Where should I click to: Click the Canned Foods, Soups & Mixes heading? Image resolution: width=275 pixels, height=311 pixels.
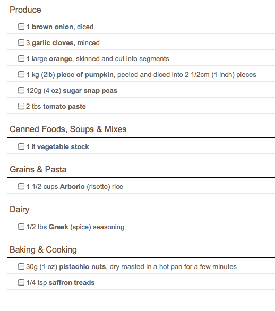[68, 129]
